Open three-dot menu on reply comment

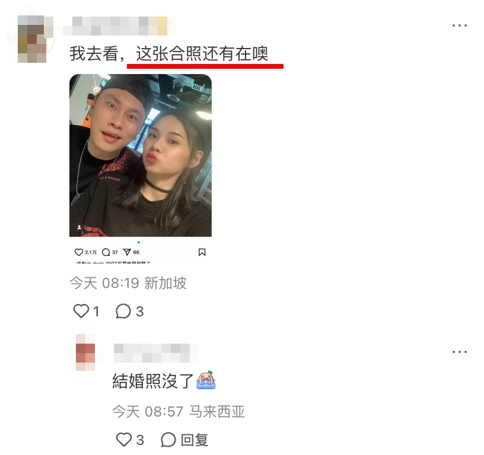[x=459, y=352]
